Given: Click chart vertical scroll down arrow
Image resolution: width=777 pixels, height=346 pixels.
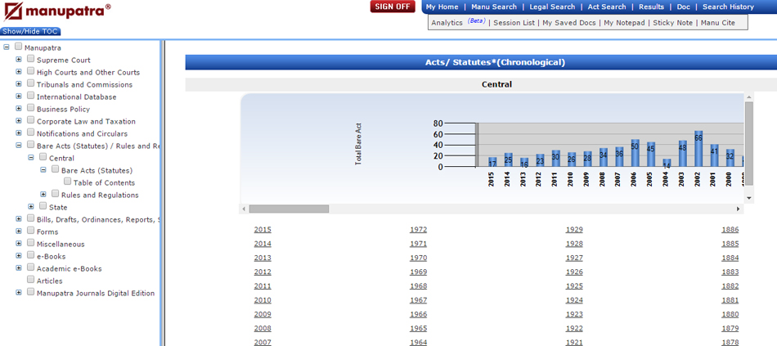Looking at the screenshot, I should coord(749,197).
